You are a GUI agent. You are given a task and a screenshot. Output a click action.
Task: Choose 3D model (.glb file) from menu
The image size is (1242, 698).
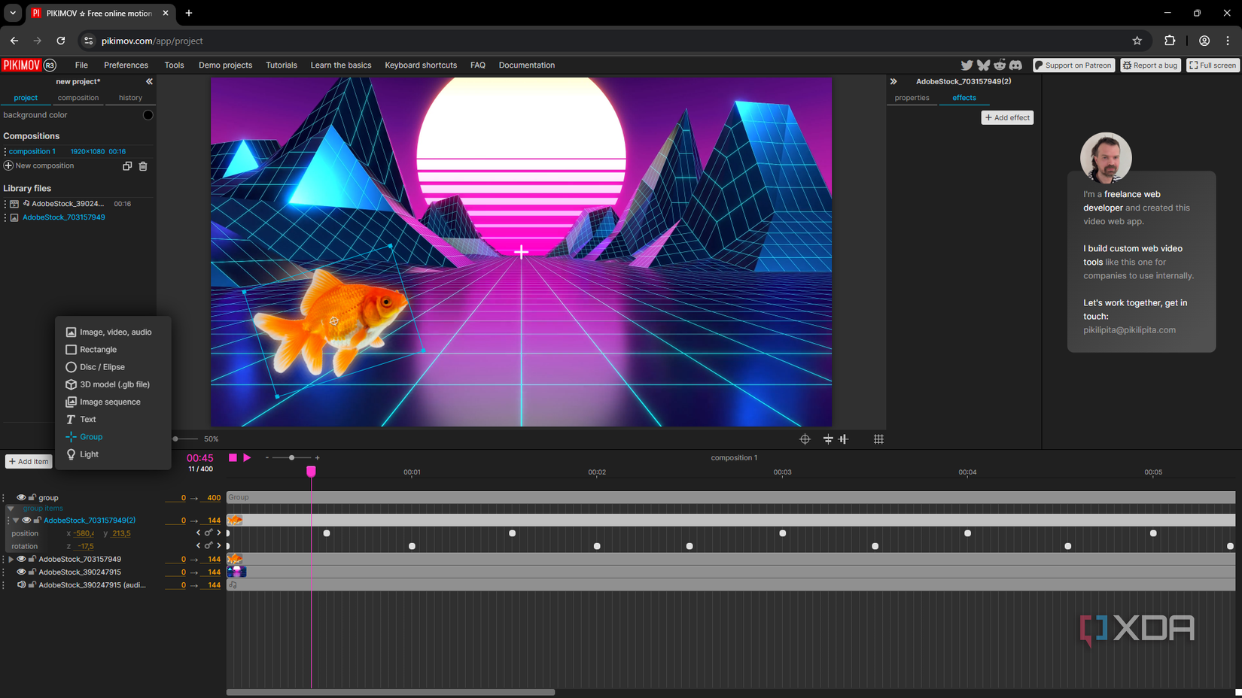coord(114,384)
